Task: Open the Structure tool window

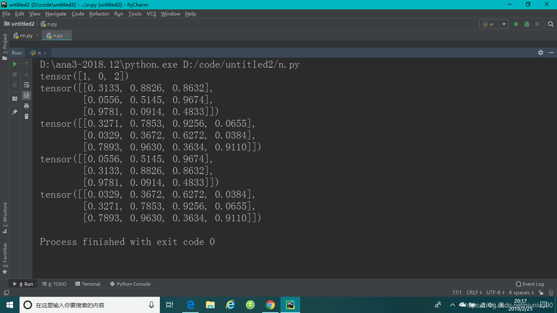Action: point(4,218)
